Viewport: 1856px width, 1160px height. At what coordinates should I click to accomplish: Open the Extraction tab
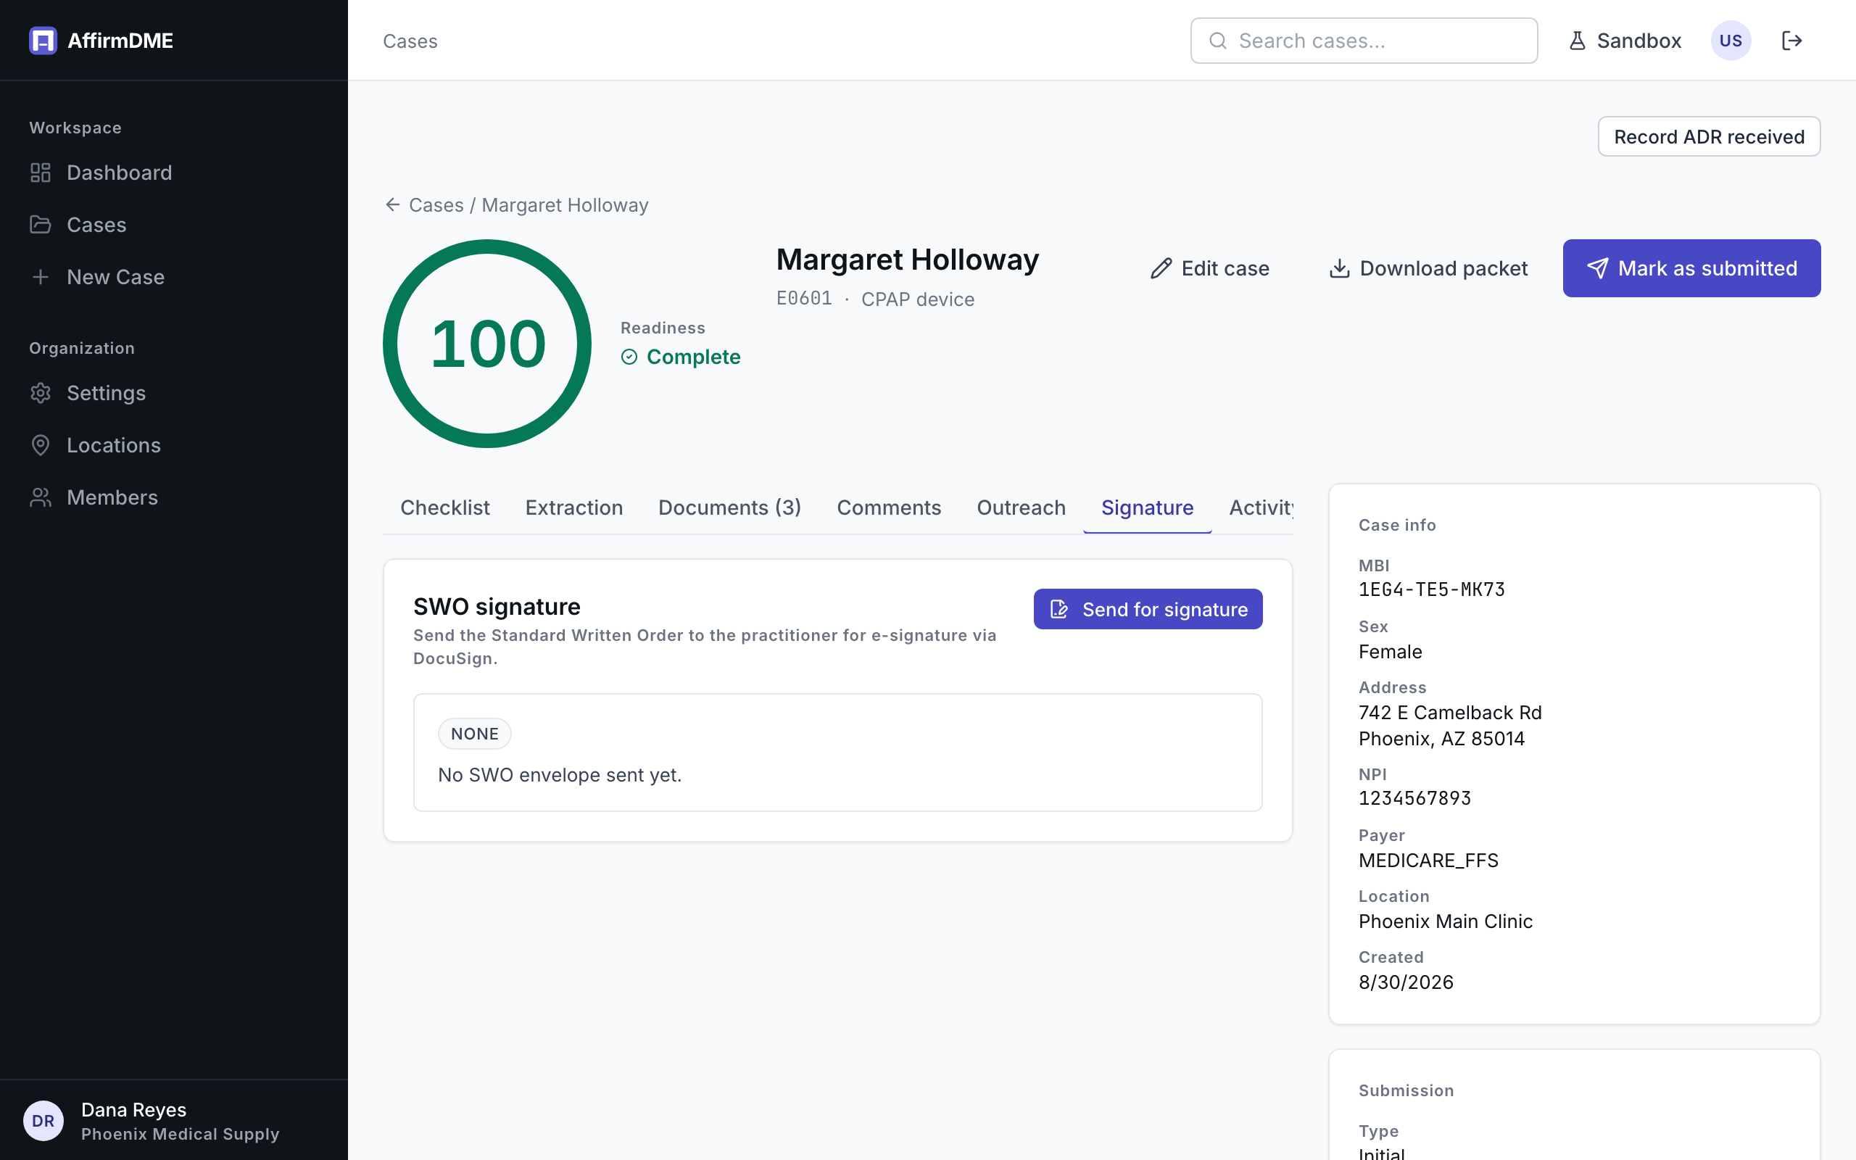tap(573, 508)
